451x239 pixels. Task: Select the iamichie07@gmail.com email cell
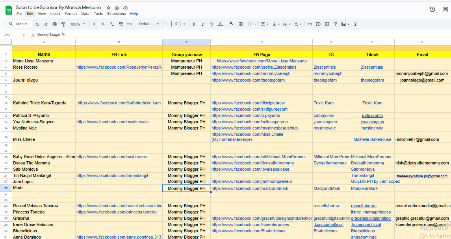[422, 137]
